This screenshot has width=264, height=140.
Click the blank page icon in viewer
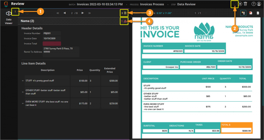[258, 13]
